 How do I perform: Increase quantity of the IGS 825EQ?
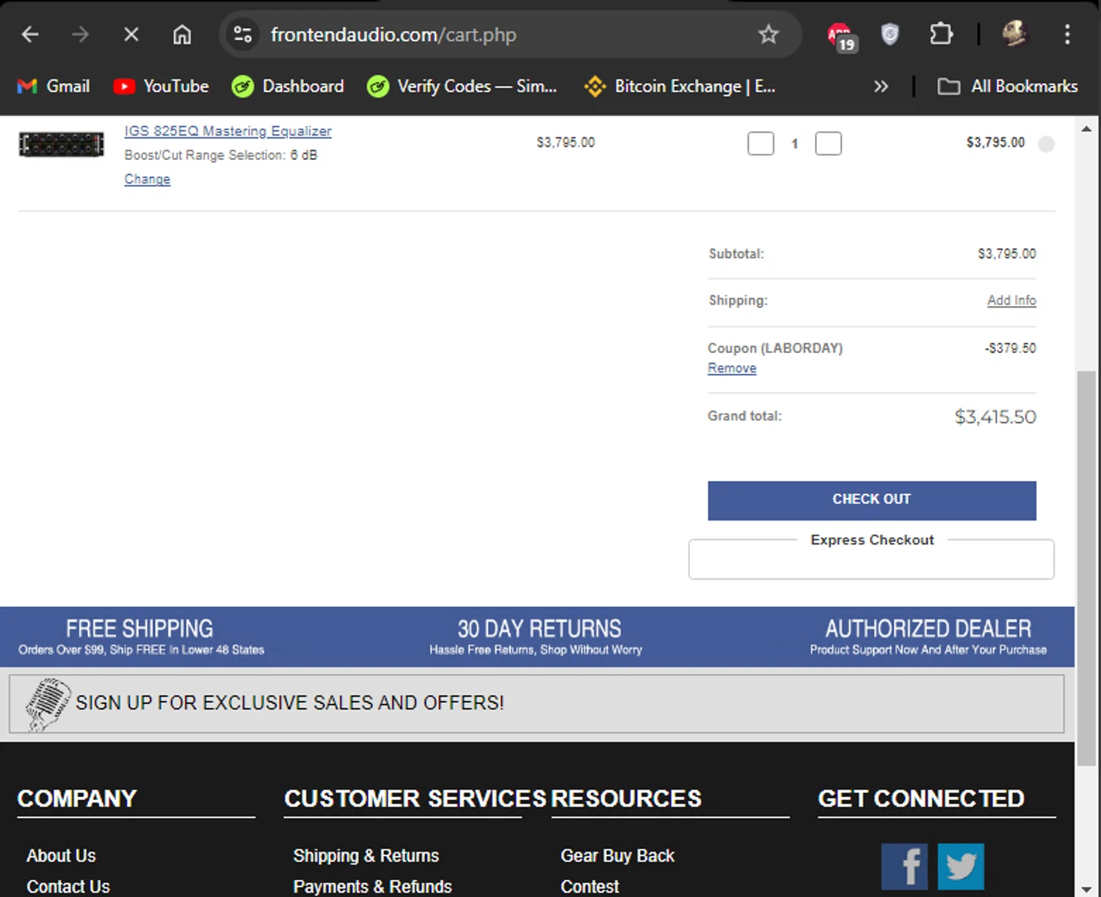(828, 143)
